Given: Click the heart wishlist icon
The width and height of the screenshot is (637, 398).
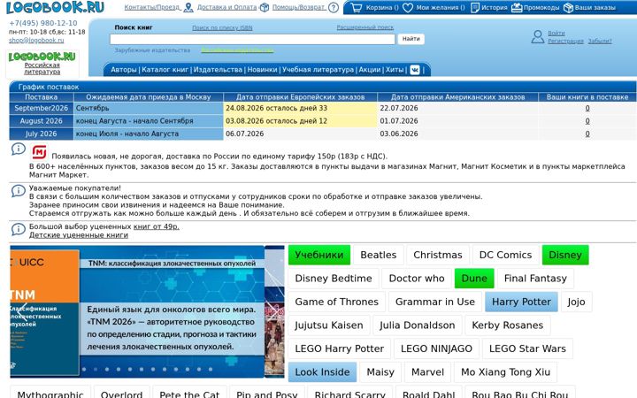Looking at the screenshot, I should tap(408, 8).
